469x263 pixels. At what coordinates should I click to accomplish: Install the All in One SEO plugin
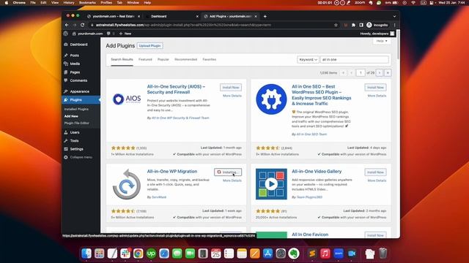(x=375, y=88)
